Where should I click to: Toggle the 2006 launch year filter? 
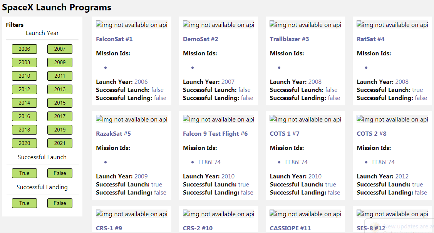click(24, 49)
